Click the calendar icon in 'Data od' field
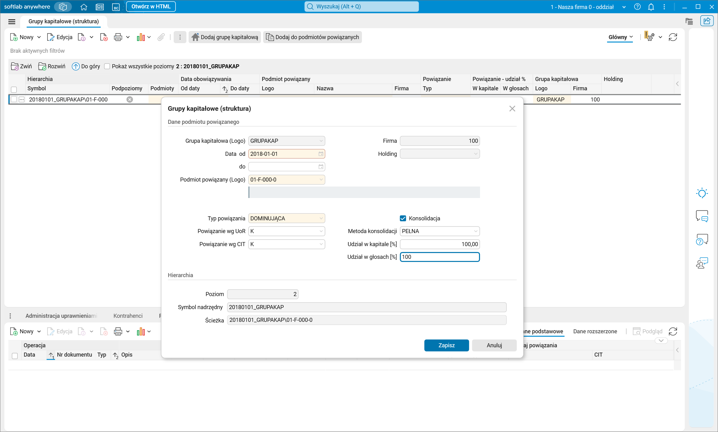 pyautogui.click(x=321, y=154)
